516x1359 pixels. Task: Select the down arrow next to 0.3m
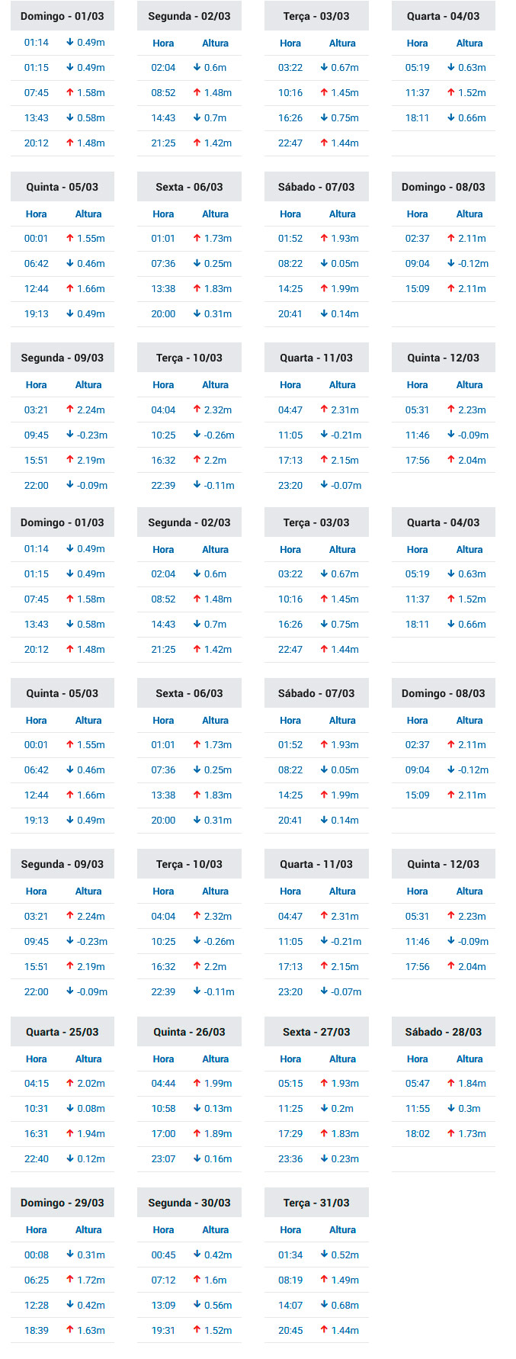[451, 1108]
